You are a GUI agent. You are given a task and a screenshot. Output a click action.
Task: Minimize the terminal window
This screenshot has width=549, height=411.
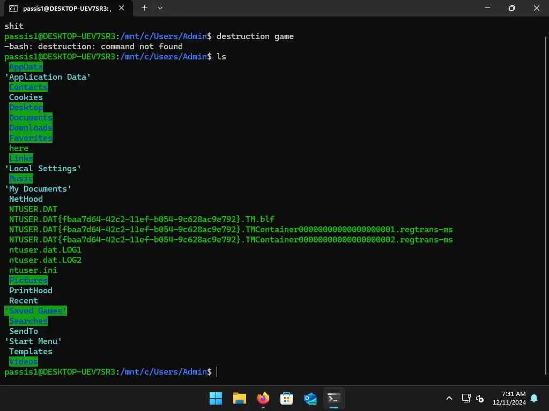tap(487, 7)
